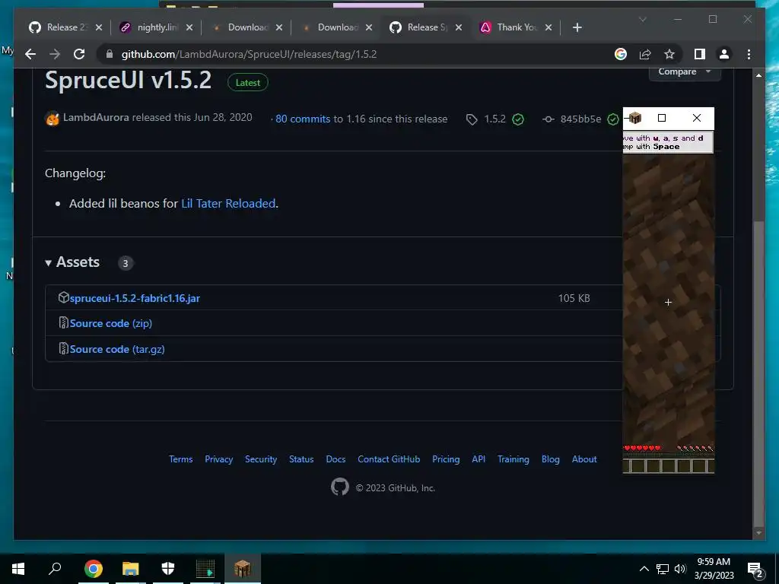
Task: Open the Google icon in address bar
Action: point(621,54)
